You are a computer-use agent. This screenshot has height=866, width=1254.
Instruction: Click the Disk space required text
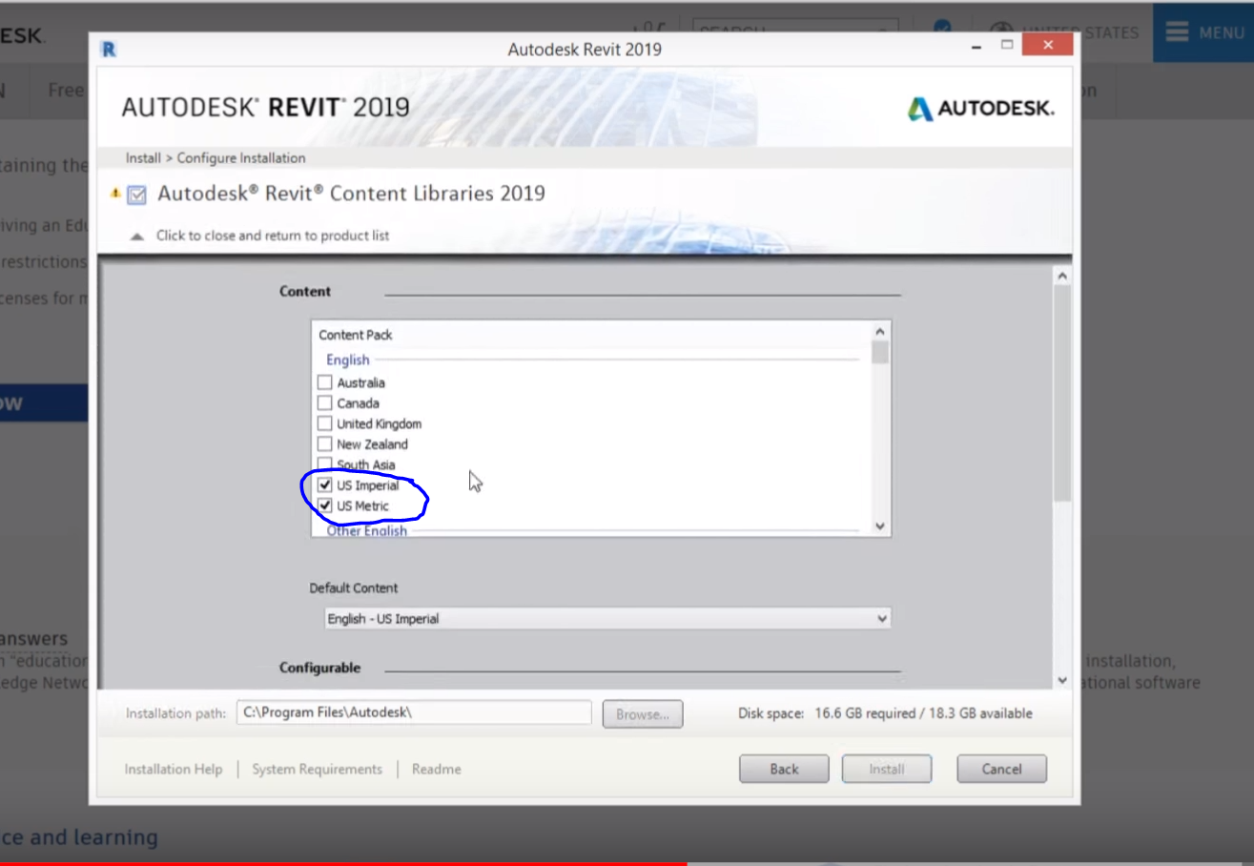(885, 713)
